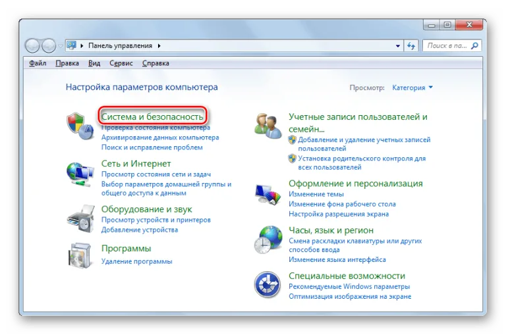
Task: Click Изменение темы link
Action: point(316,194)
